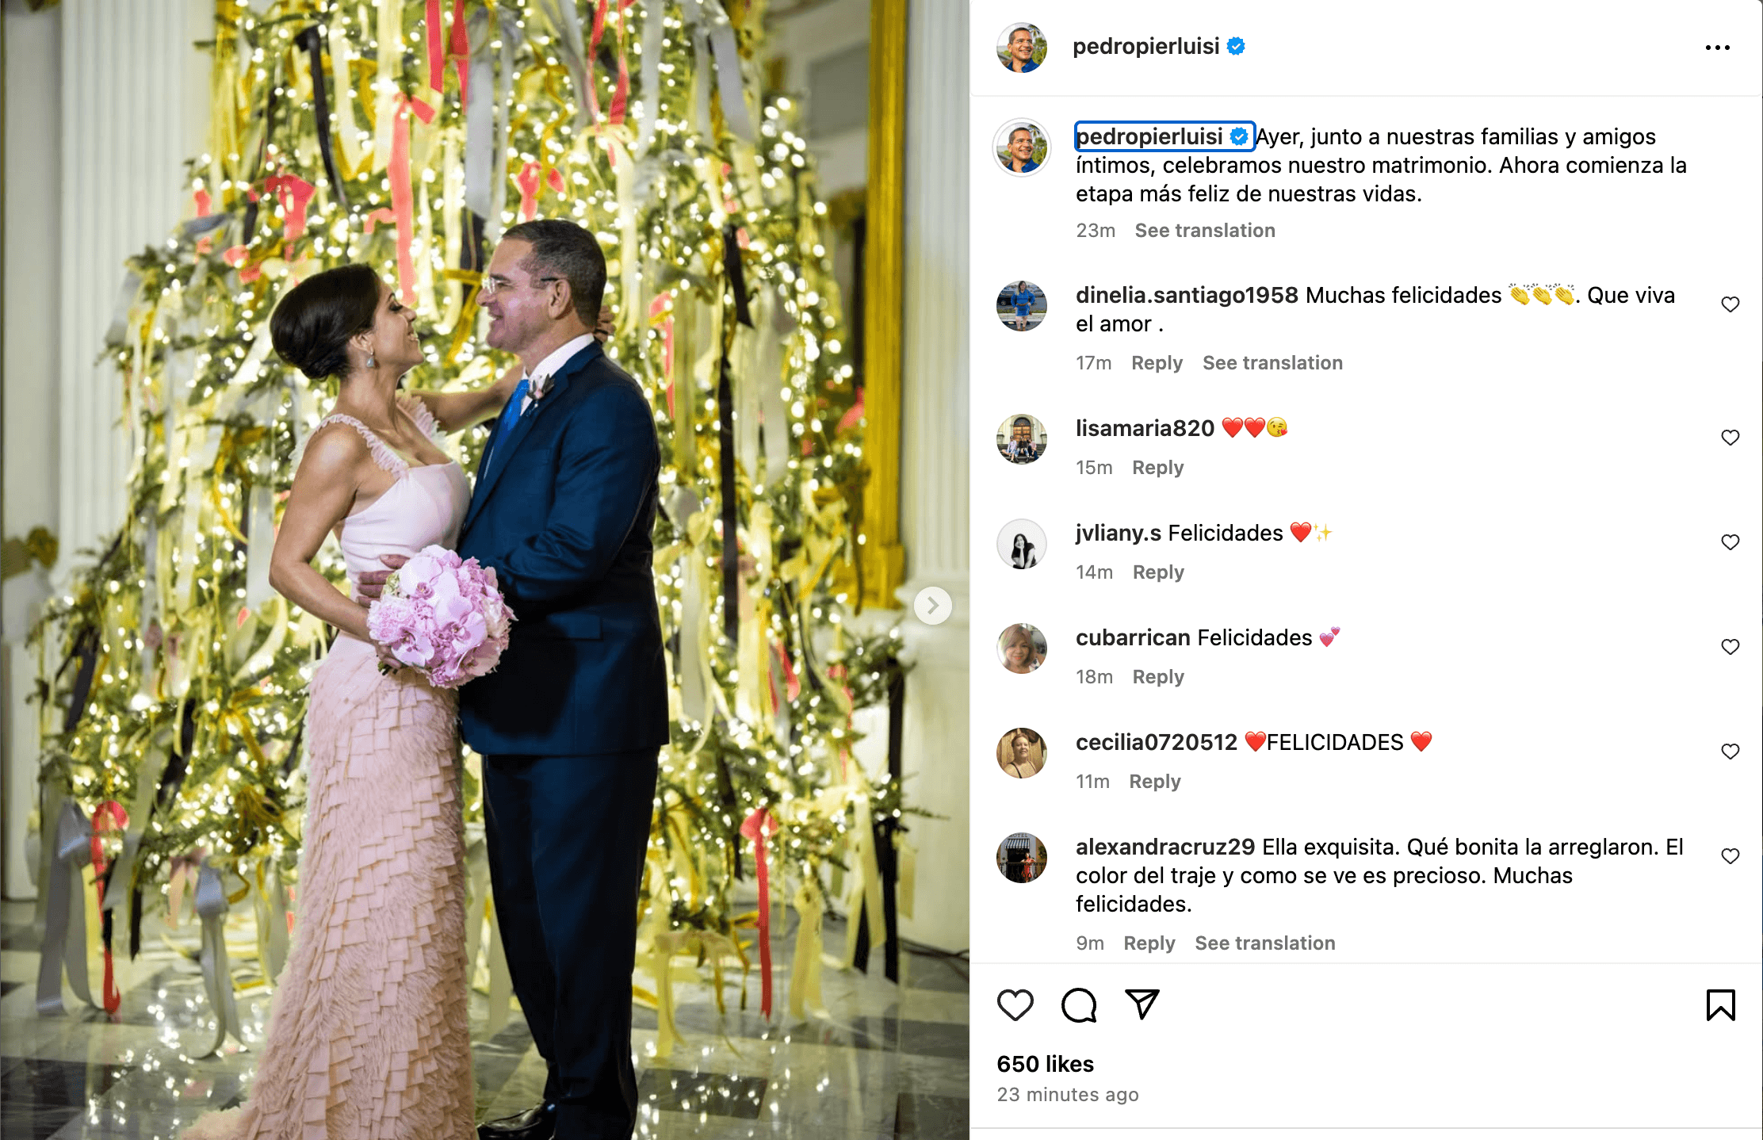Like lisamaria820's comment heart
Screen dimensions: 1763x1140
[x=1730, y=438]
